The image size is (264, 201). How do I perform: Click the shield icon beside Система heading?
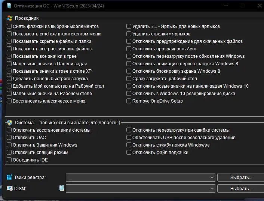pos(10,123)
